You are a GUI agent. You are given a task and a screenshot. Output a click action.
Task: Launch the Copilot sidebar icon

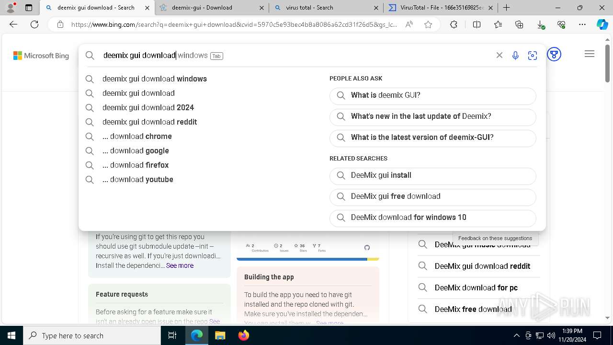coord(602,24)
